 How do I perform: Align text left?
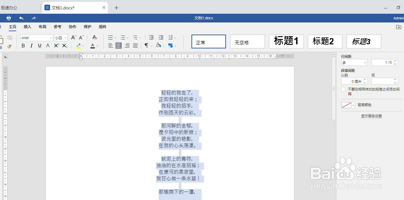(110, 46)
